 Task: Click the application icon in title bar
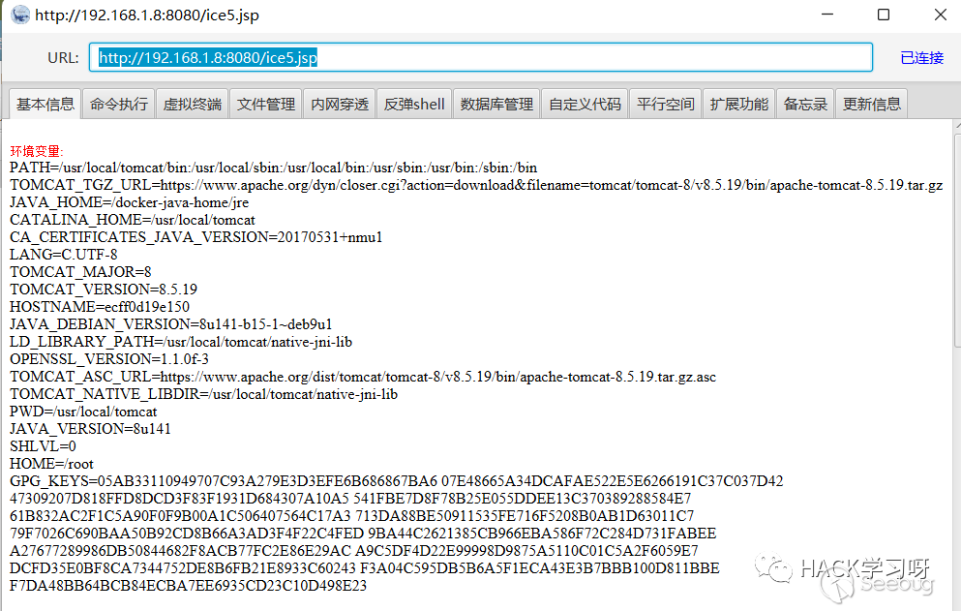coord(20,15)
